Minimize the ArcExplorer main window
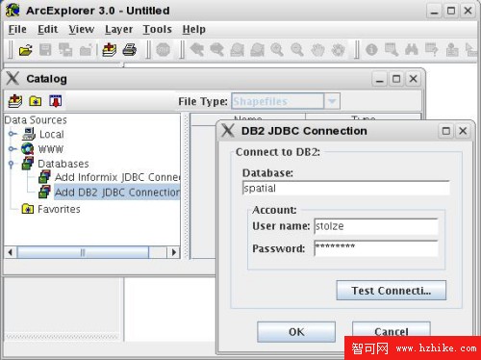Image resolution: width=481 pixels, height=360 pixels. [434, 11]
